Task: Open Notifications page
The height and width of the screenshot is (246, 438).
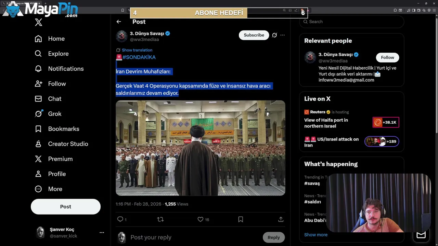Action: point(59,69)
